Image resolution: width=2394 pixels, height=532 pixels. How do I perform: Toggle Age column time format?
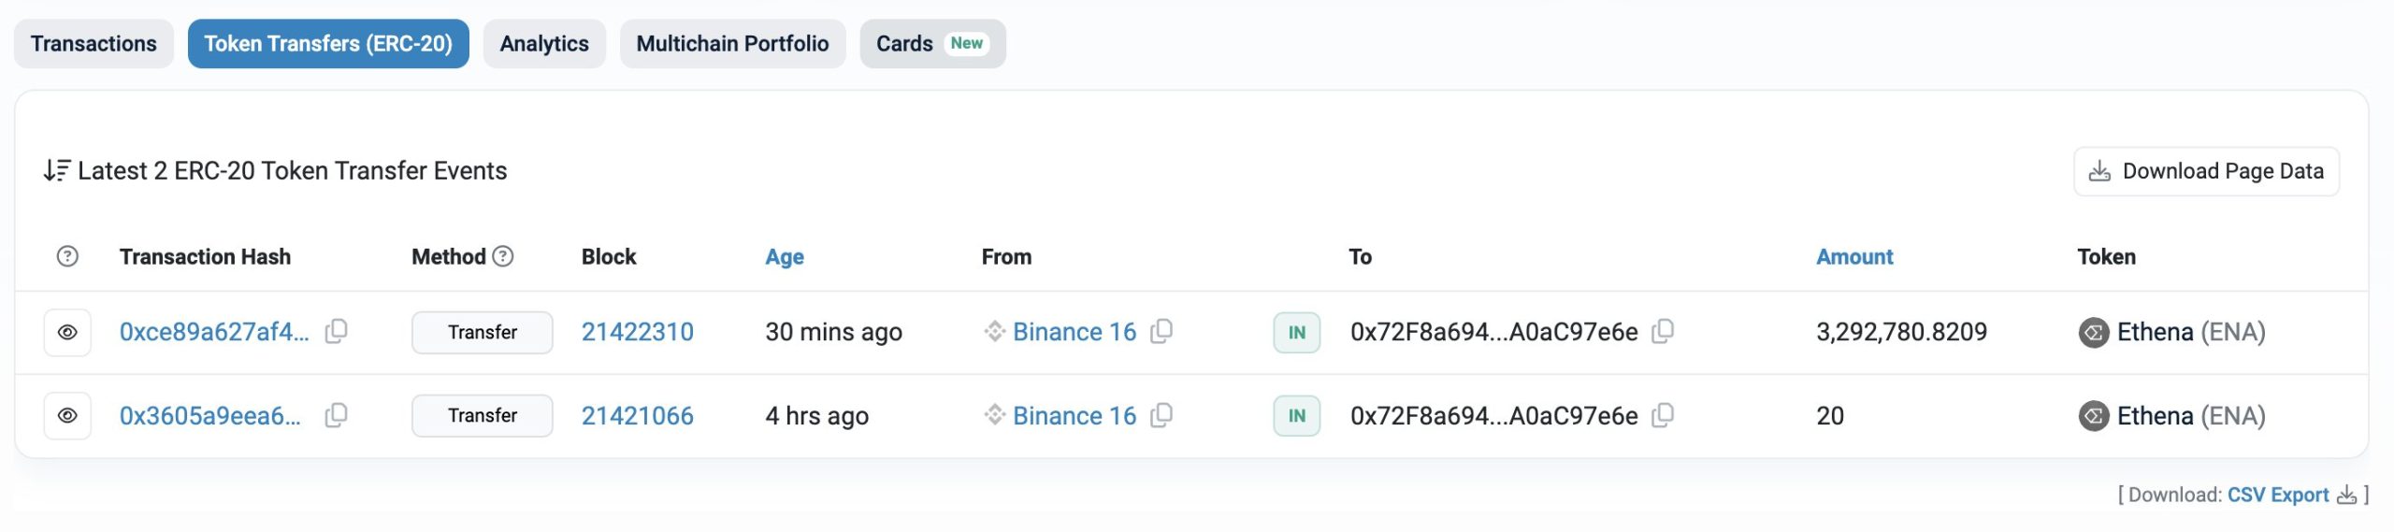tap(784, 257)
